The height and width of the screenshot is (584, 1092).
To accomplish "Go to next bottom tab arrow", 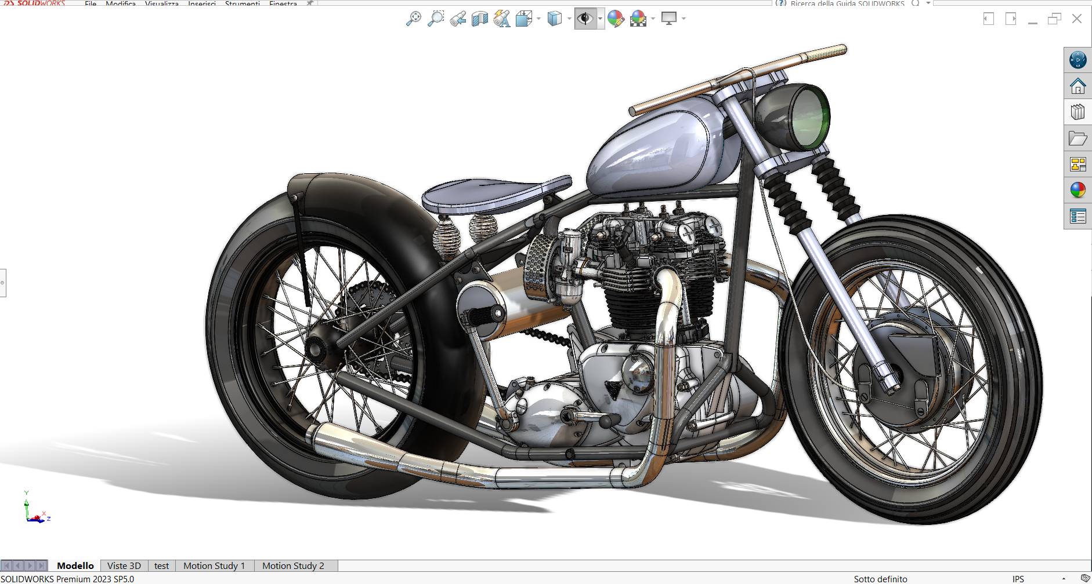I will click(30, 566).
